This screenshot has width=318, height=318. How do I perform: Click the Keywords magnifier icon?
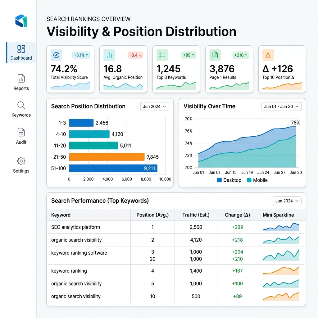pyautogui.click(x=21, y=106)
